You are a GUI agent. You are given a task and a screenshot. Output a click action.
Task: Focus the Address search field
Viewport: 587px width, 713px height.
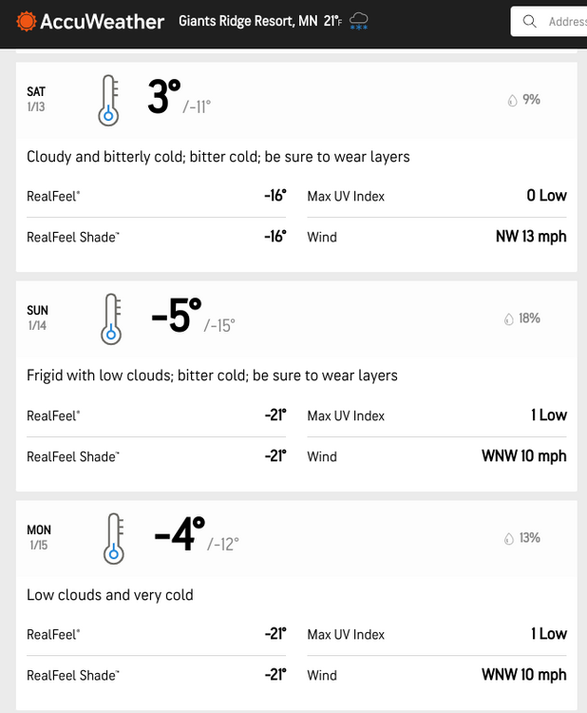pos(567,21)
